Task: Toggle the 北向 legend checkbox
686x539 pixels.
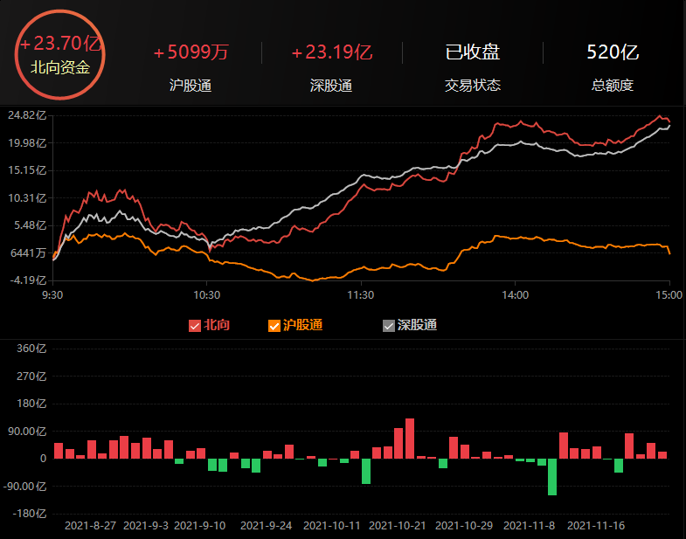Action: tap(195, 326)
